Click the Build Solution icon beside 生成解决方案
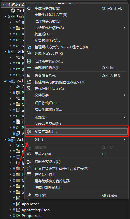 pos(29,8)
